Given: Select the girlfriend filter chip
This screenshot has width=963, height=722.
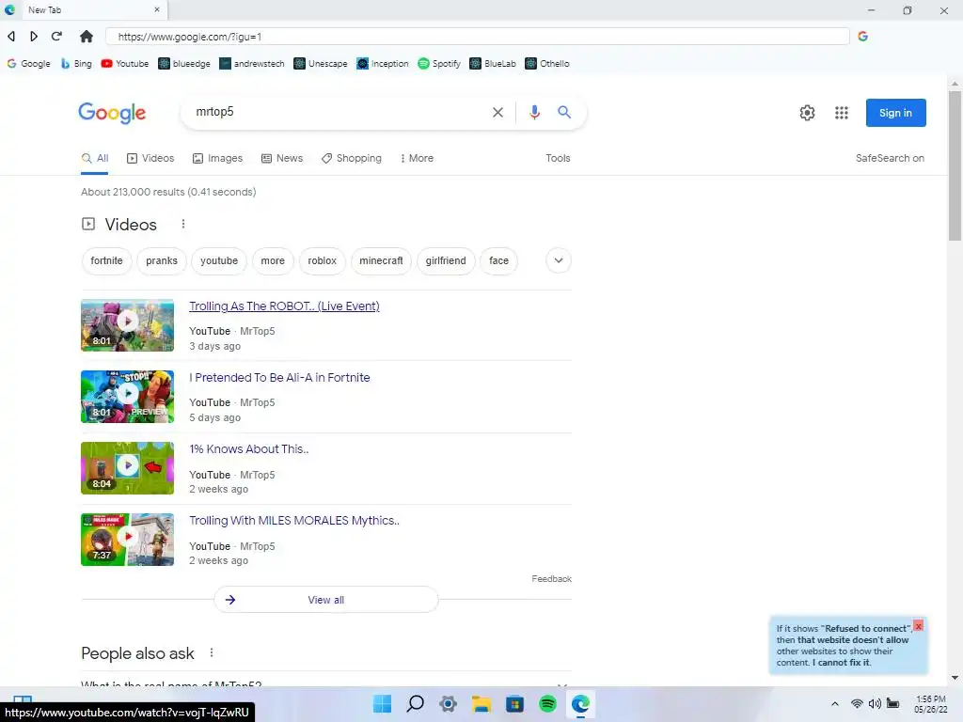Looking at the screenshot, I should pyautogui.click(x=445, y=261).
